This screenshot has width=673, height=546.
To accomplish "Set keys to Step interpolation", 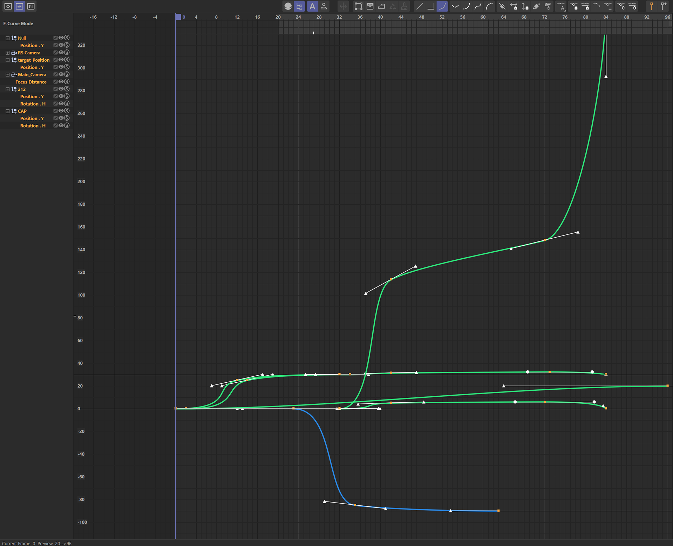I will click(431, 6).
